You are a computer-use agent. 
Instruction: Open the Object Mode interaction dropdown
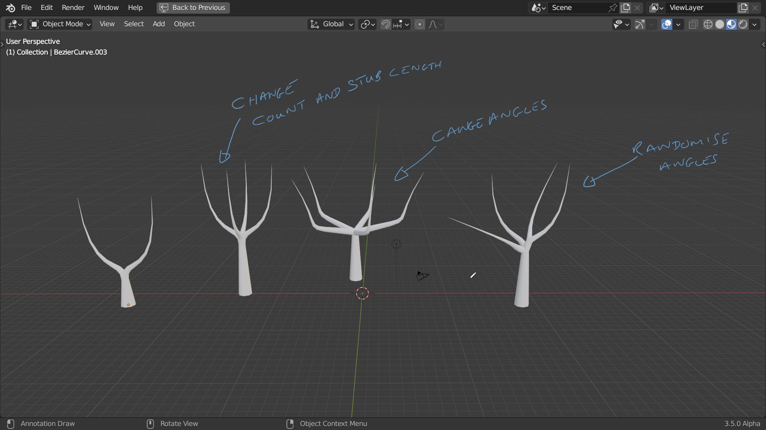pos(60,24)
